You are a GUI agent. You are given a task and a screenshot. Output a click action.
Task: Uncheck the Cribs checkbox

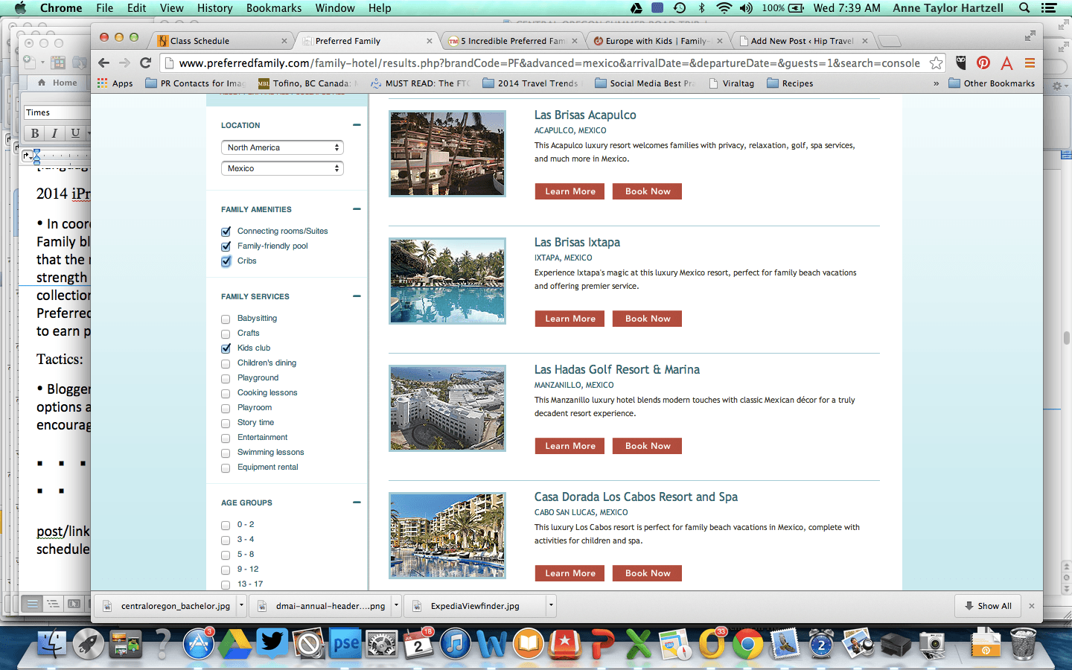(226, 261)
